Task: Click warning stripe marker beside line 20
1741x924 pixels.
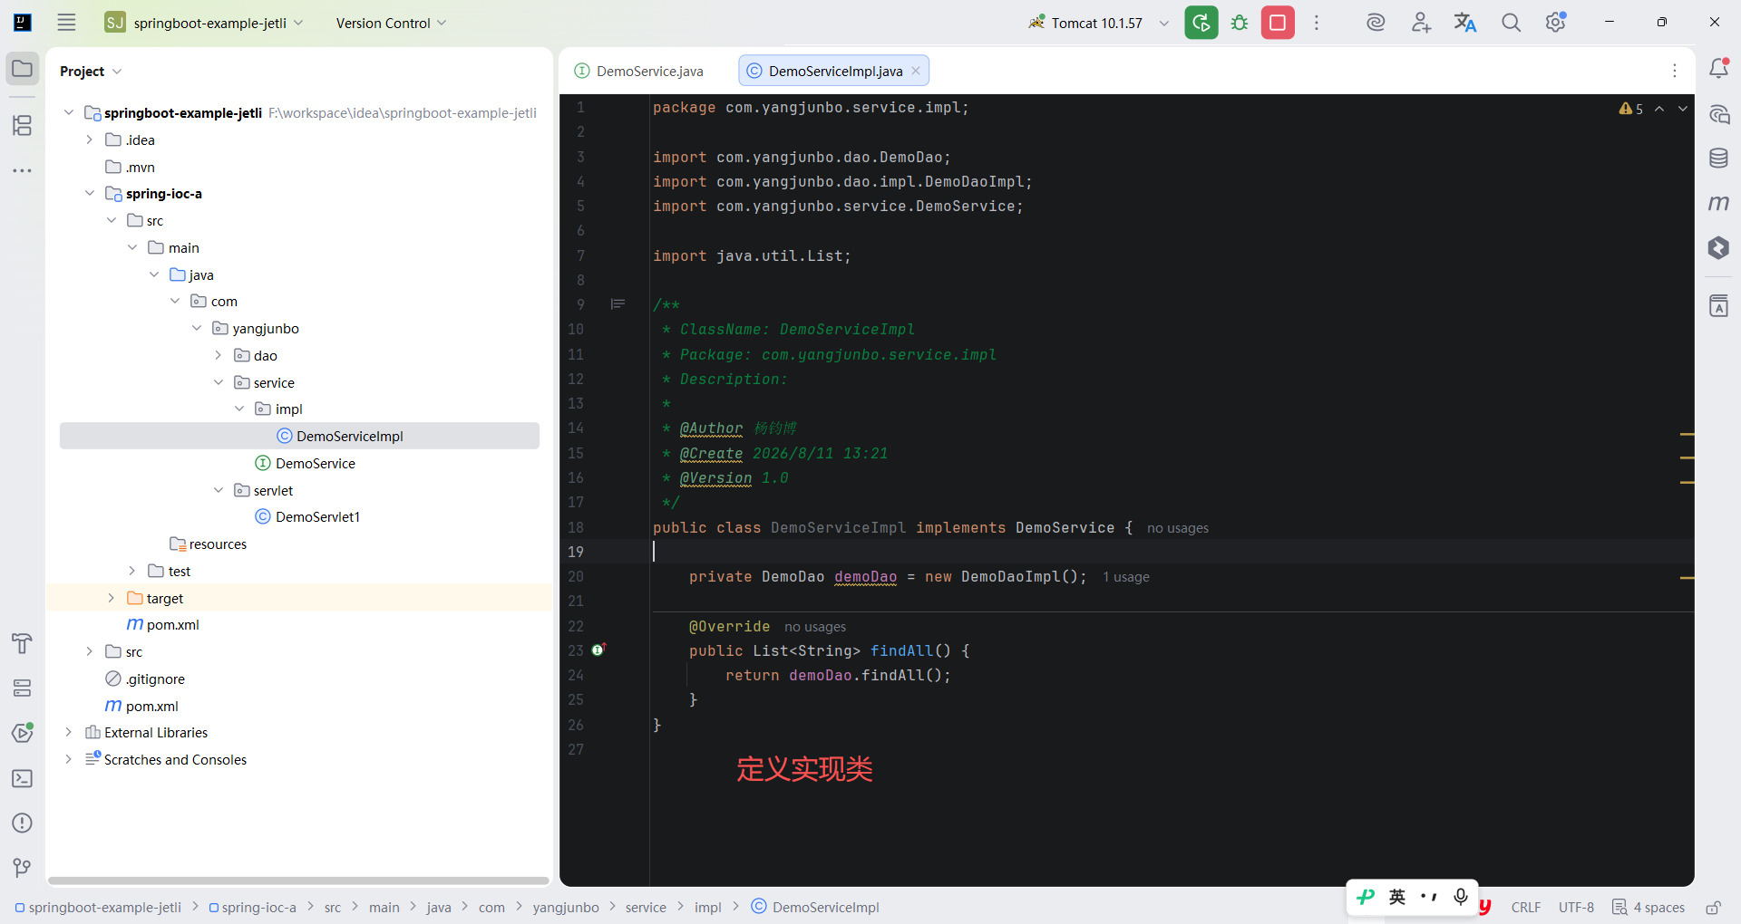Action: [x=1687, y=577]
